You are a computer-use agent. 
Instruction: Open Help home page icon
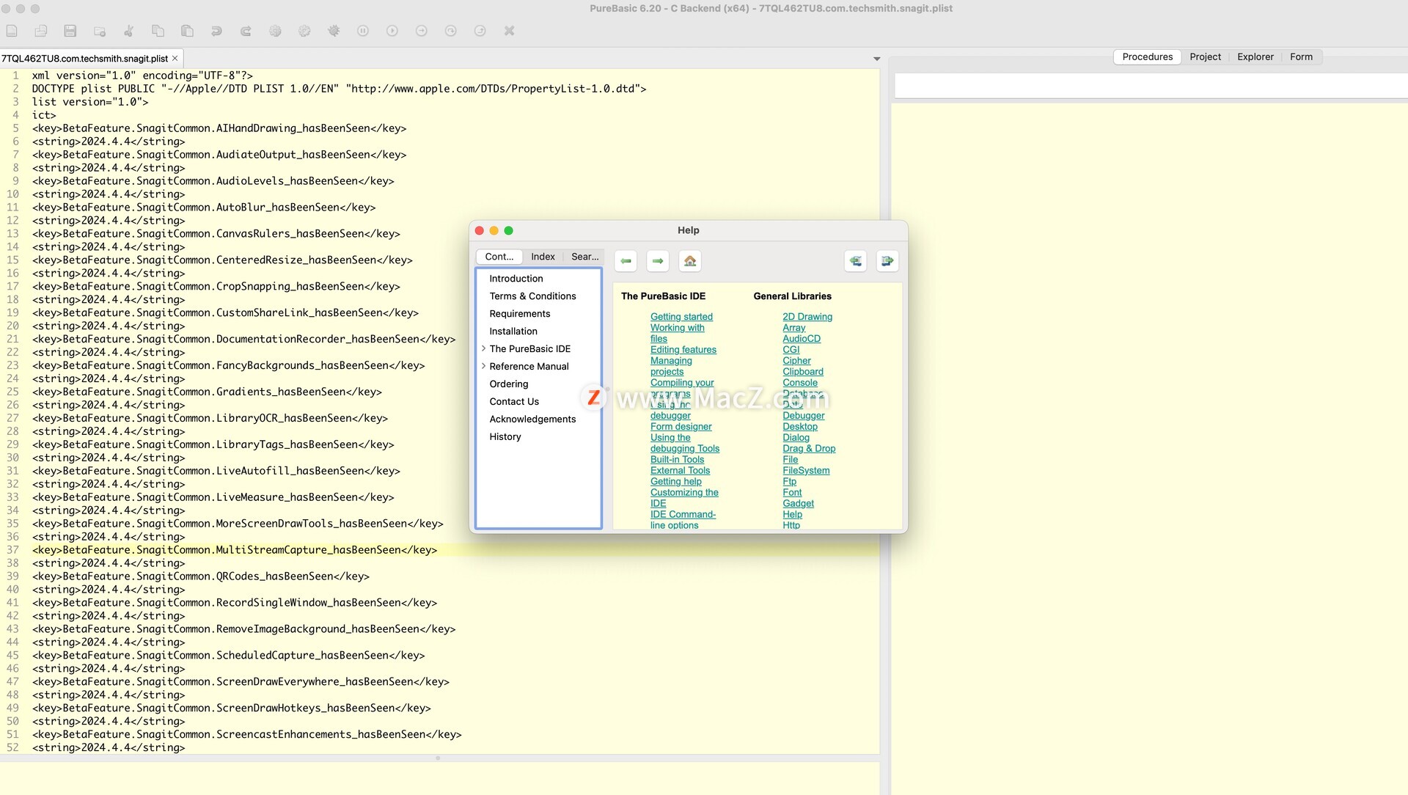(690, 261)
